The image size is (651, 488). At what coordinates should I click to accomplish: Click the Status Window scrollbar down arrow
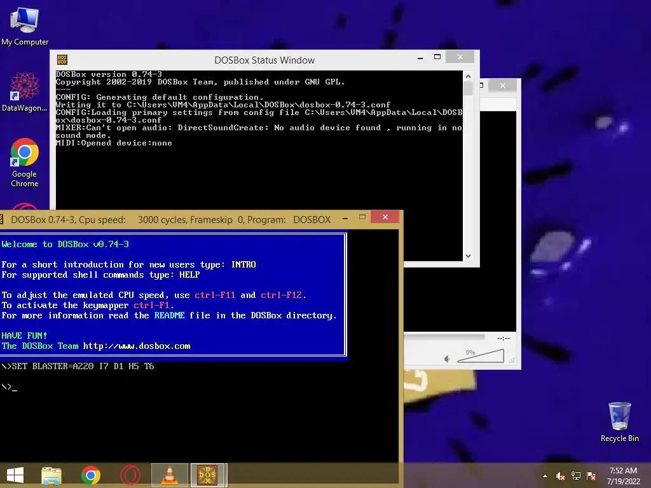tap(468, 256)
